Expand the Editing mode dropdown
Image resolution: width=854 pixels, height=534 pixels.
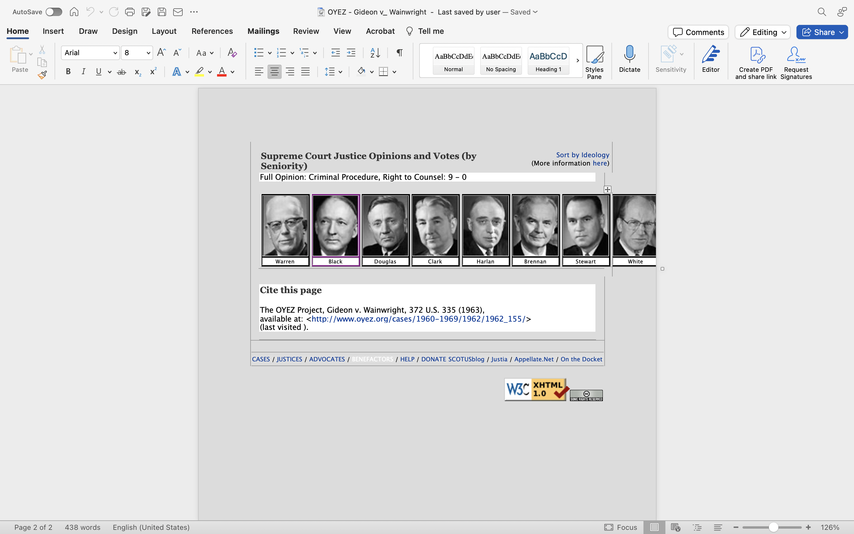[x=784, y=32]
